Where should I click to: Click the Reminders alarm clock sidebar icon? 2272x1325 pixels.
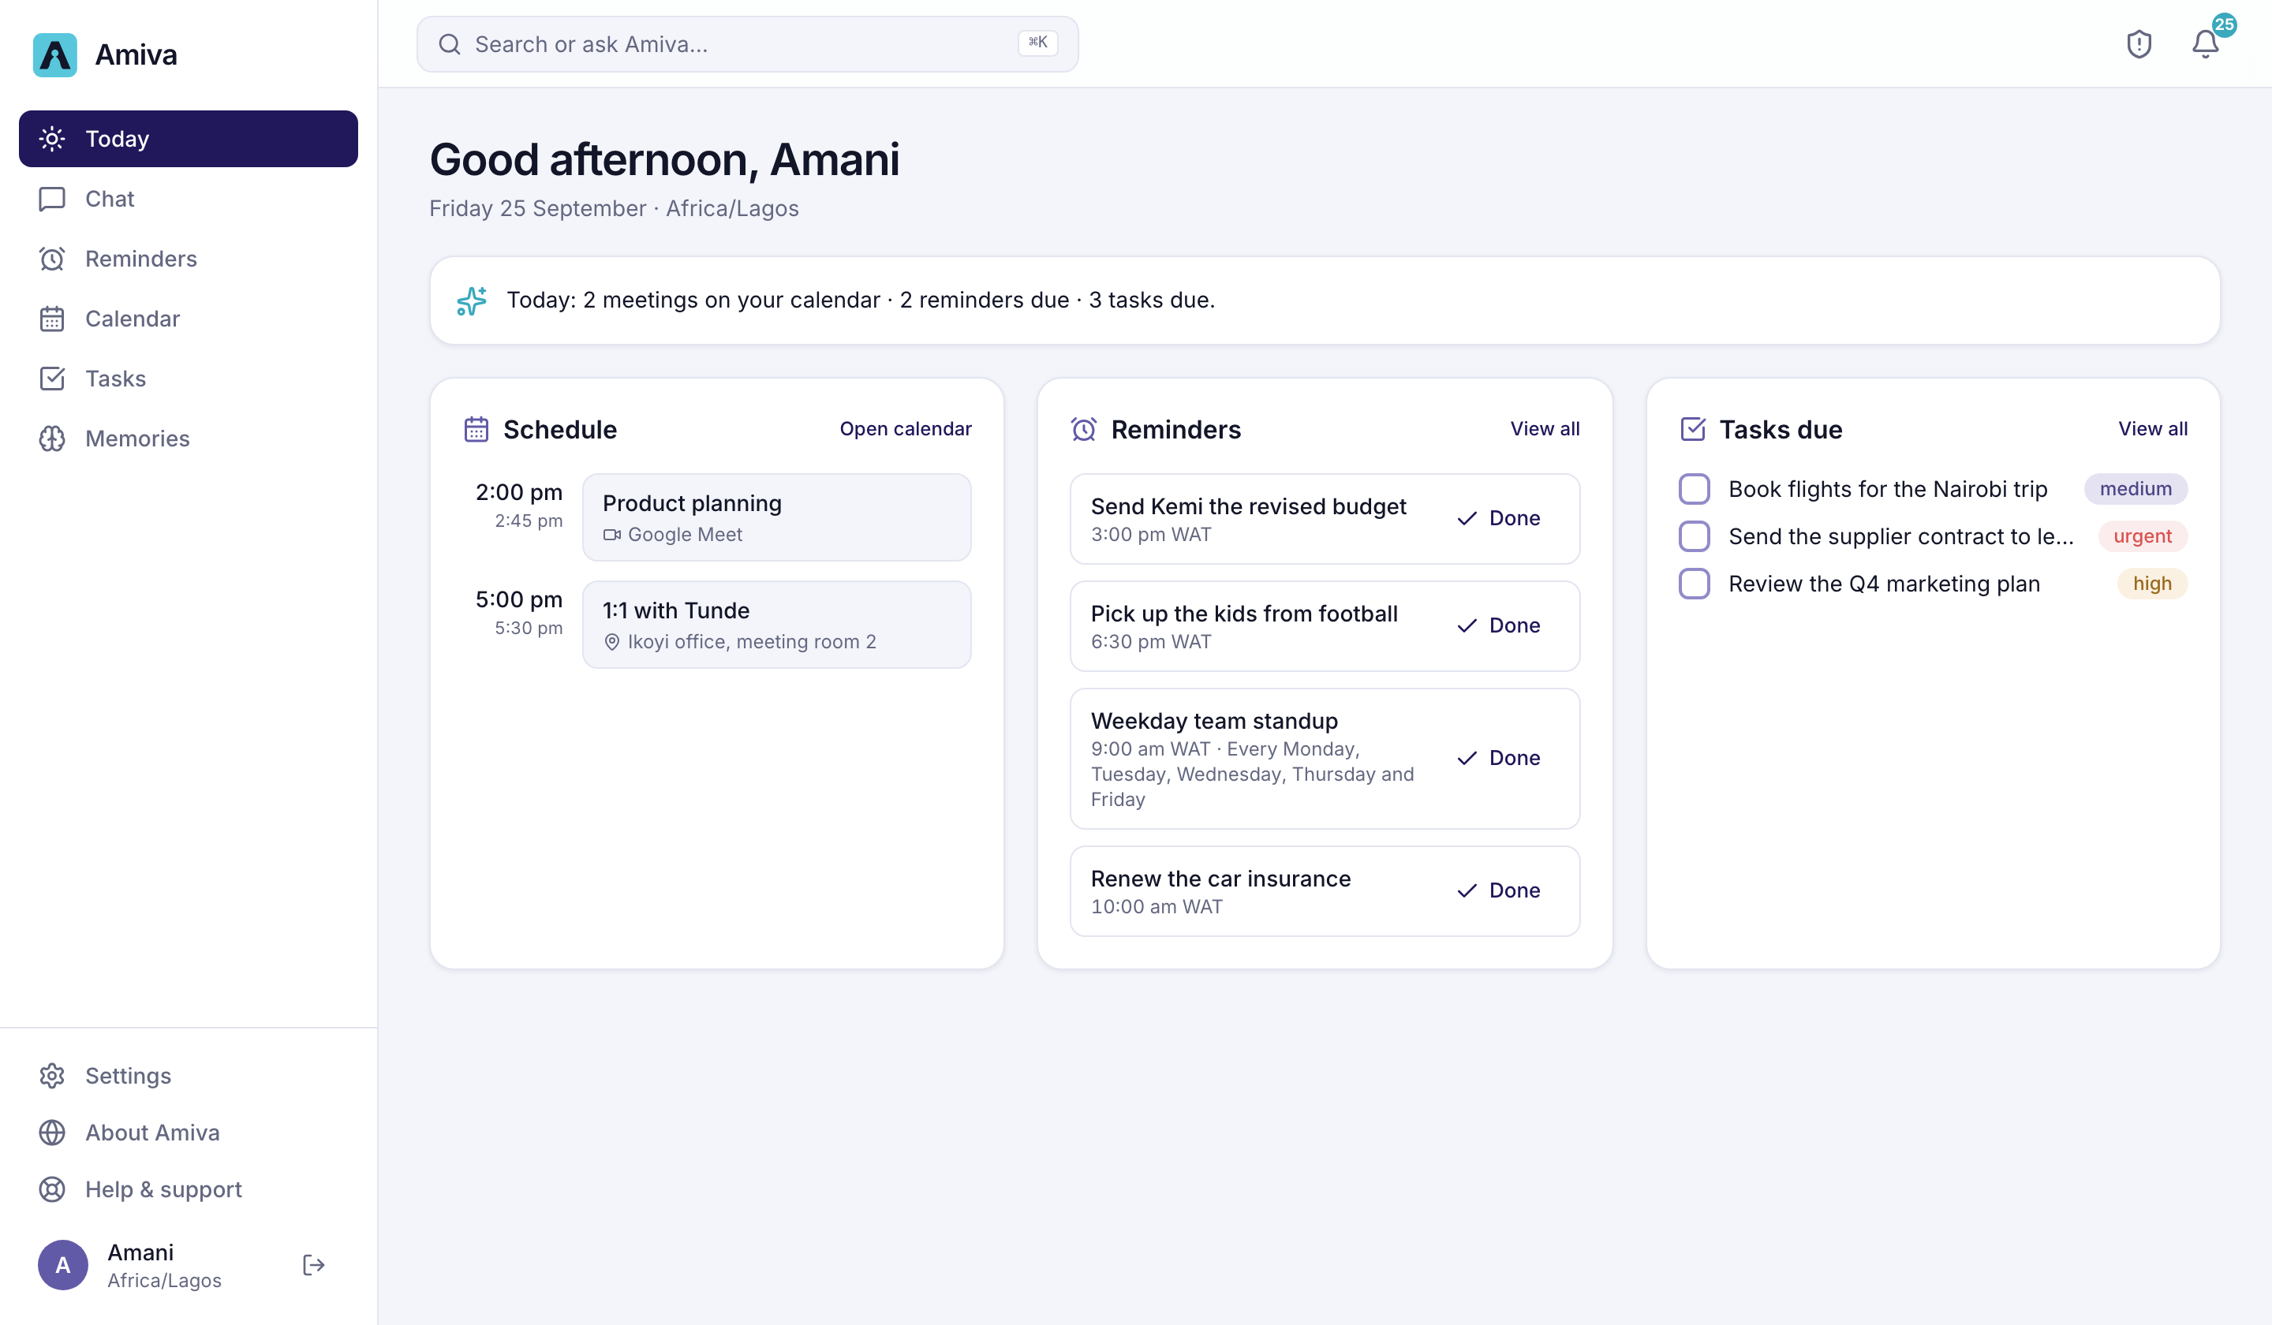[x=52, y=259]
